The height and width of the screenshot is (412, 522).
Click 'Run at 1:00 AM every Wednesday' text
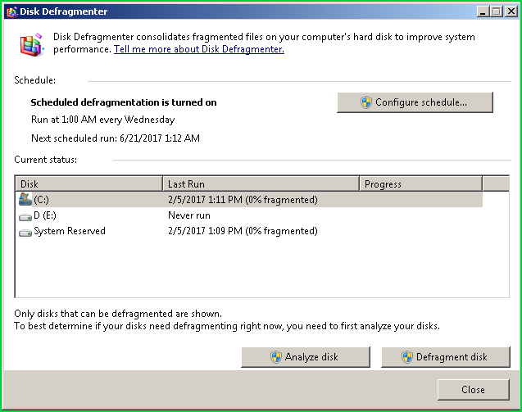pos(103,120)
